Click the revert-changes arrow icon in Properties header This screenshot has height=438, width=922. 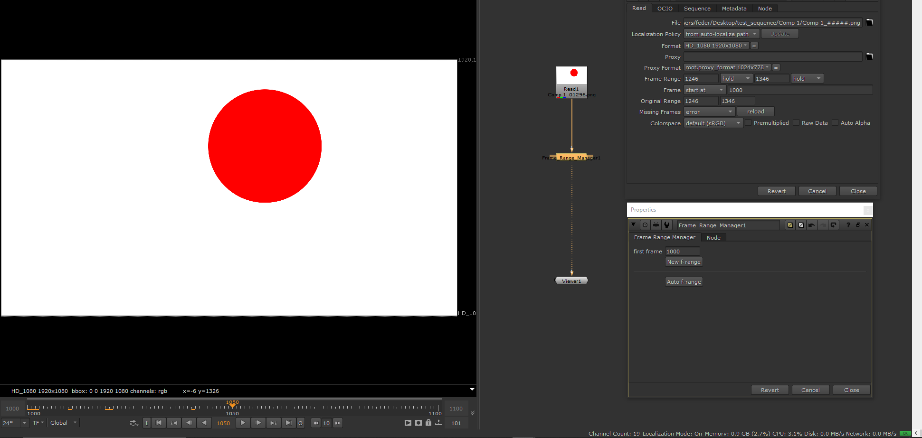click(x=834, y=224)
